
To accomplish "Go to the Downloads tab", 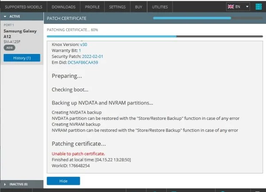I will [63, 7].
